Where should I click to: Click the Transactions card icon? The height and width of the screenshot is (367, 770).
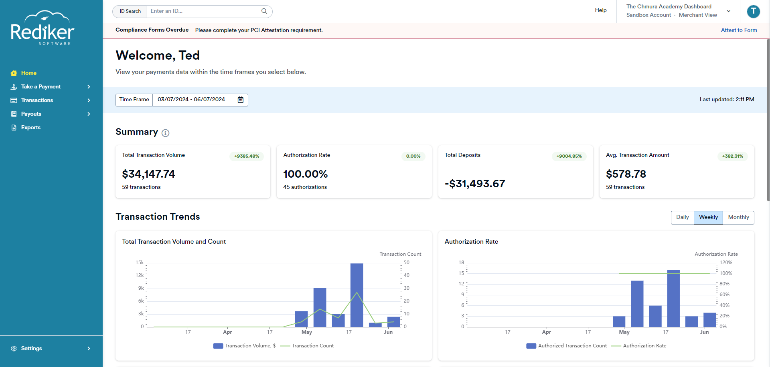14,100
